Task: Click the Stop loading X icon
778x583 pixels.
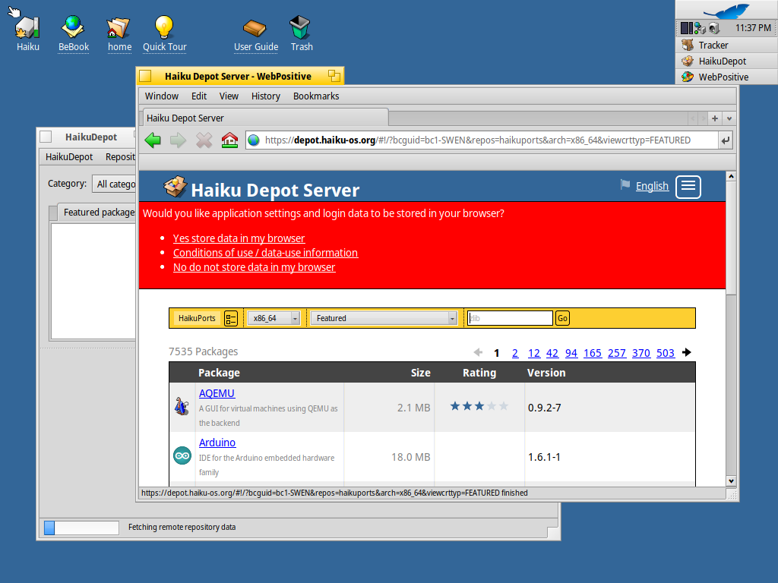Action: pos(204,140)
